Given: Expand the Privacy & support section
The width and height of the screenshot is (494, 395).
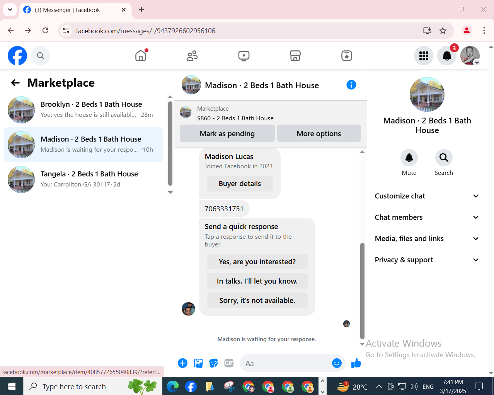Looking at the screenshot, I should [x=427, y=260].
